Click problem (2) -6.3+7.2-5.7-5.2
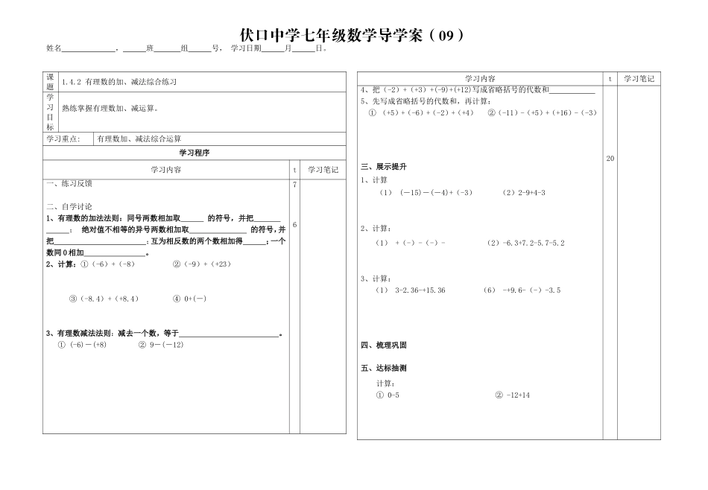This screenshot has height=490, width=708. [526, 244]
